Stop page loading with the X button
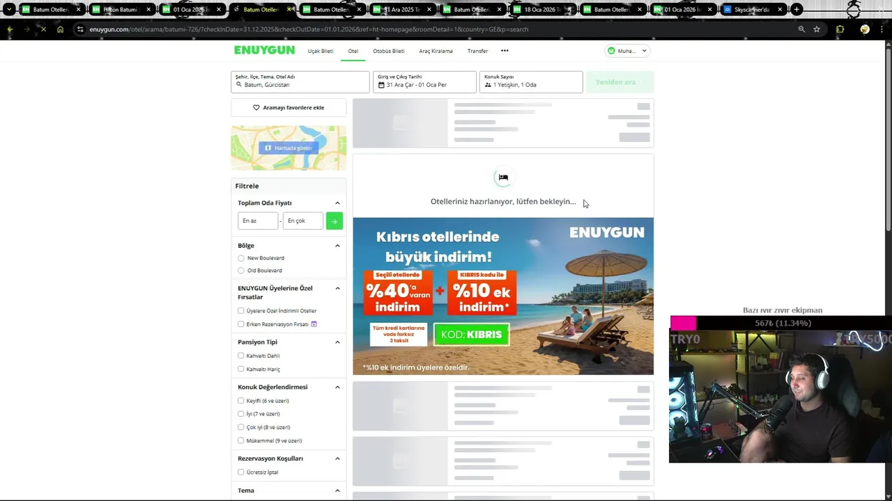892x501 pixels. (x=43, y=29)
